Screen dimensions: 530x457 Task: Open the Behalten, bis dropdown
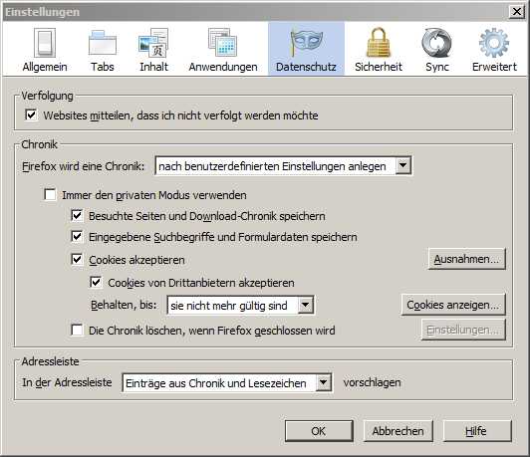click(x=241, y=306)
